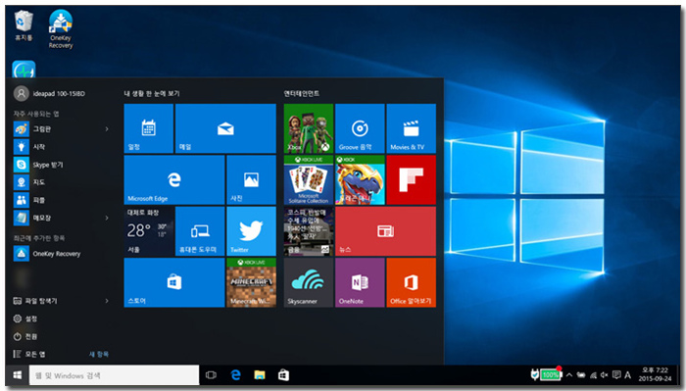This screenshot has height=391, width=686.
Task: Open Microsoft Solitaire Collection tile
Action: (x=309, y=179)
